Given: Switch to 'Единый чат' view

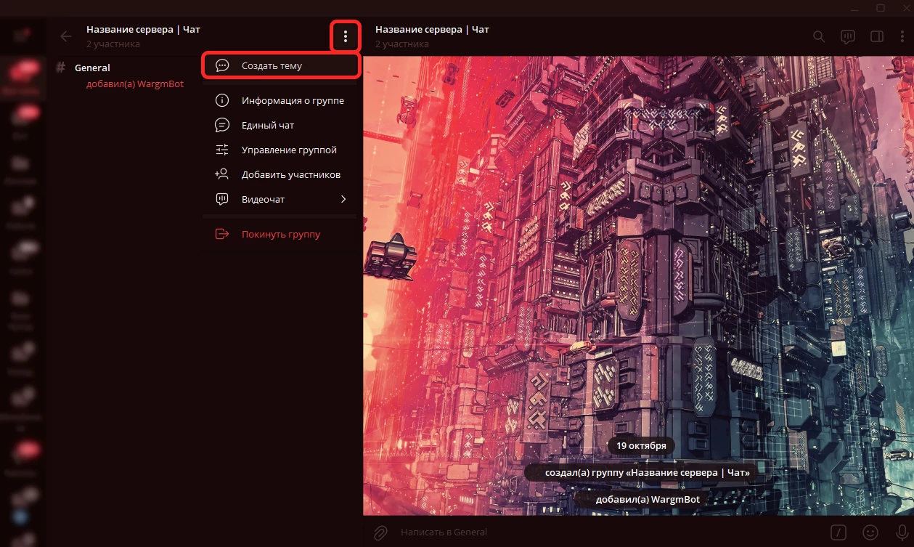Looking at the screenshot, I should 268,126.
